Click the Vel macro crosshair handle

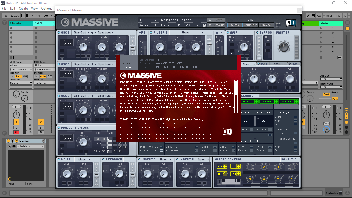(x=238, y=167)
